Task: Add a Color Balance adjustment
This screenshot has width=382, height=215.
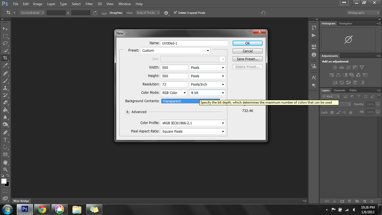Action: click(338, 75)
